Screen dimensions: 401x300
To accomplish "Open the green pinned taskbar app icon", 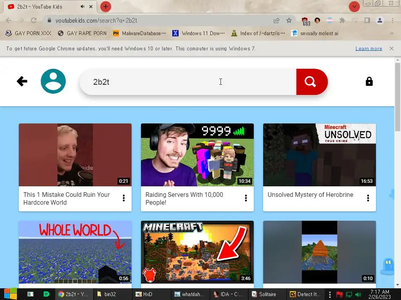I will point(46,294).
